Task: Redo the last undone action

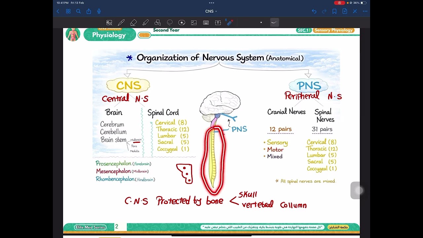Action: (324, 11)
